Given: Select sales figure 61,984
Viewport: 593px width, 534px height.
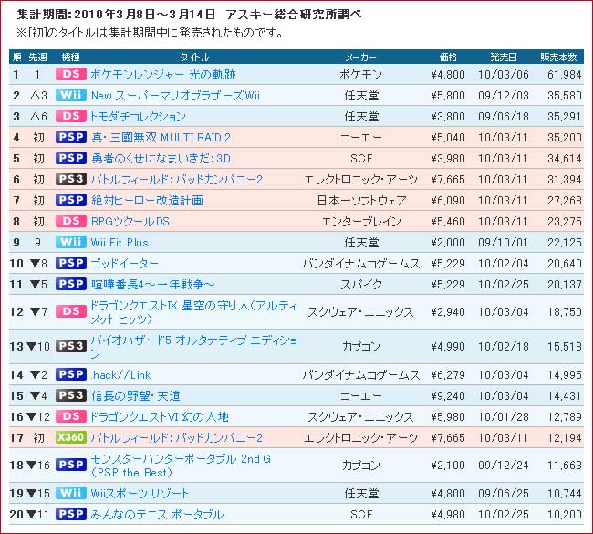Looking at the screenshot, I should [564, 74].
